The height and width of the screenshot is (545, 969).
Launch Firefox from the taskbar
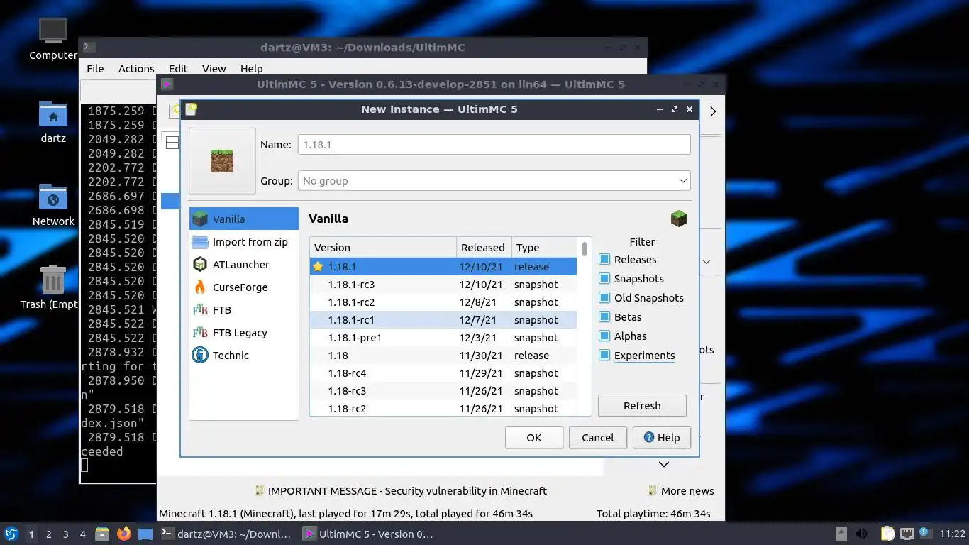124,534
